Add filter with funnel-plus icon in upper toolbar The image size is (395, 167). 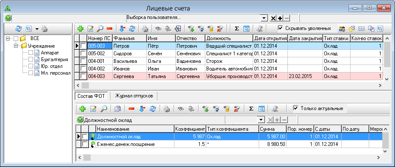191,29
